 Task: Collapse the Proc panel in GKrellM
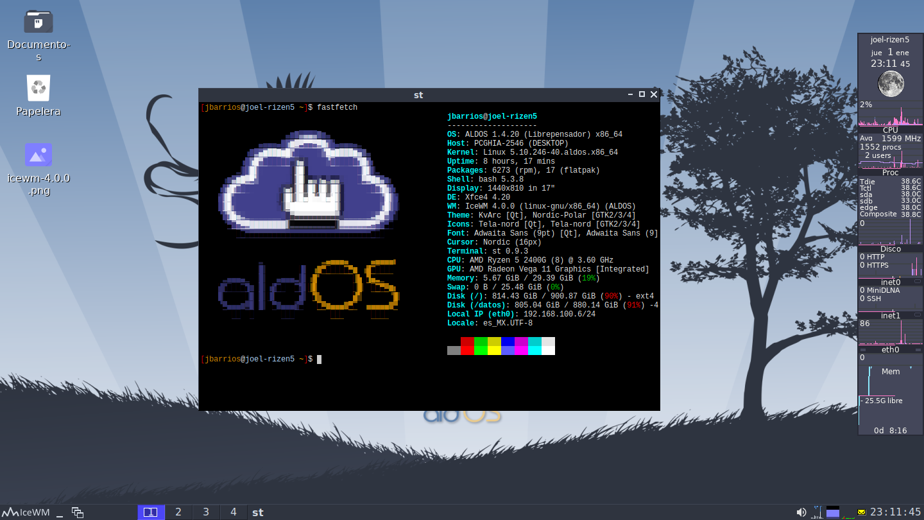[x=890, y=172]
